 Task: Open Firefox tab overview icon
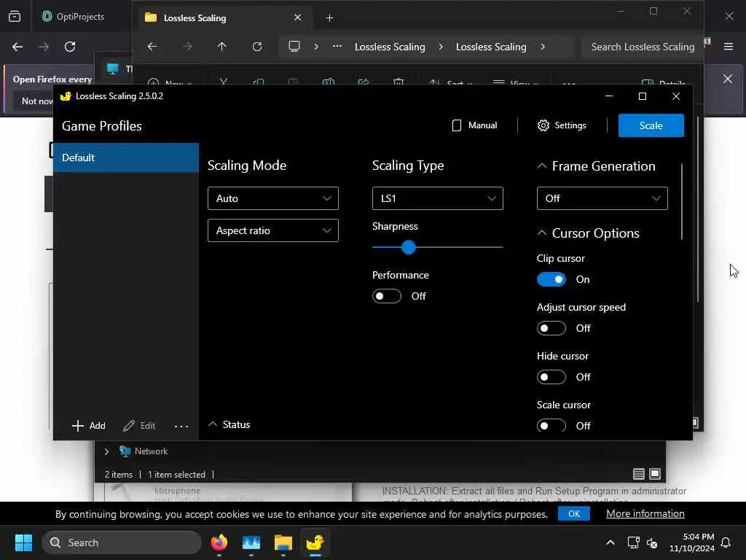[x=15, y=17]
